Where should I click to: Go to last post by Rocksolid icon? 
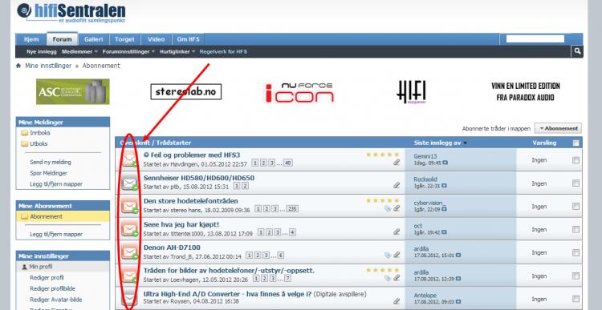click(x=444, y=186)
